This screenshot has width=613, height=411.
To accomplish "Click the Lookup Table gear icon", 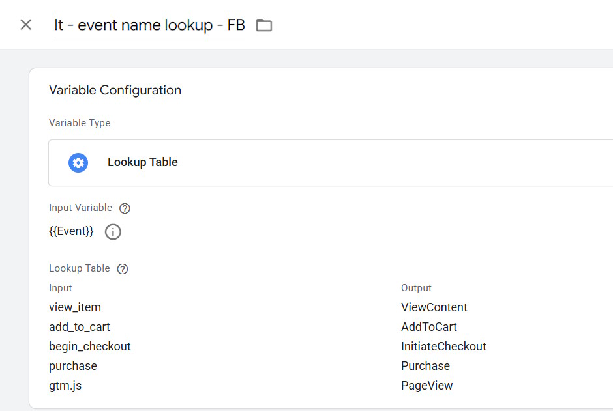I will (x=78, y=162).
